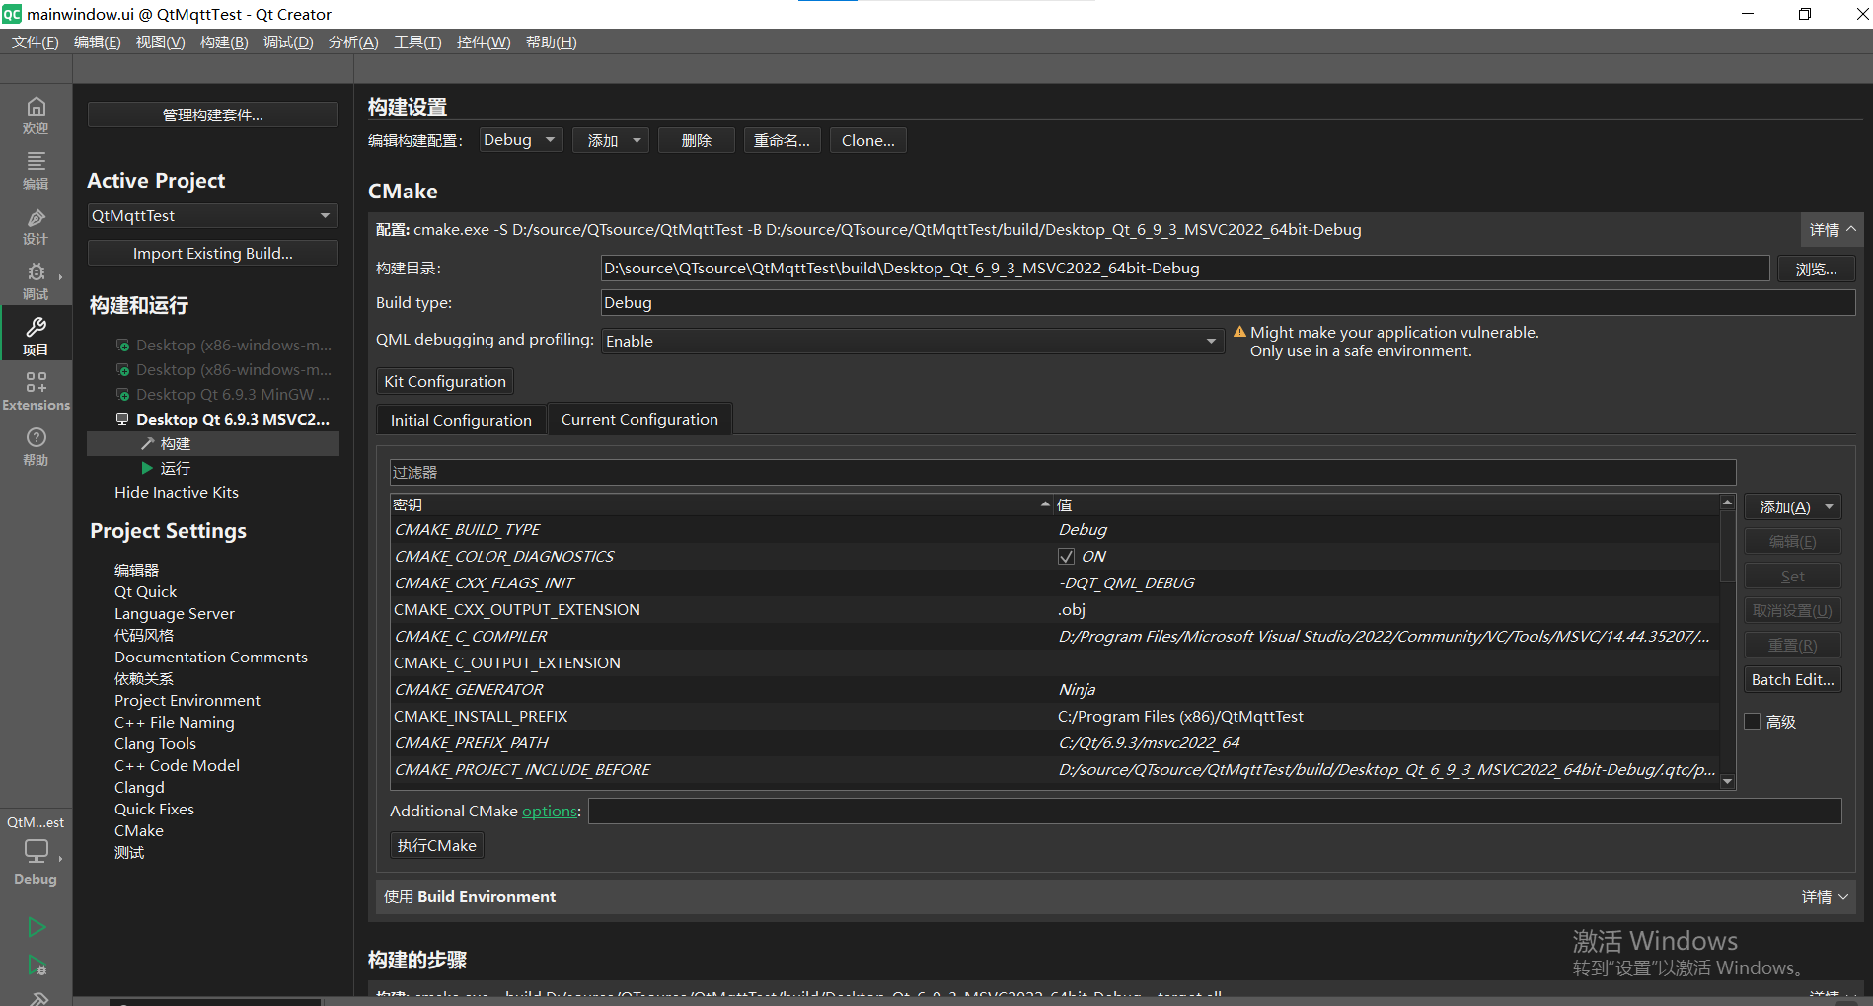
Task: Click the first disabled Desktop x86-windows kit
Action: click(224, 345)
